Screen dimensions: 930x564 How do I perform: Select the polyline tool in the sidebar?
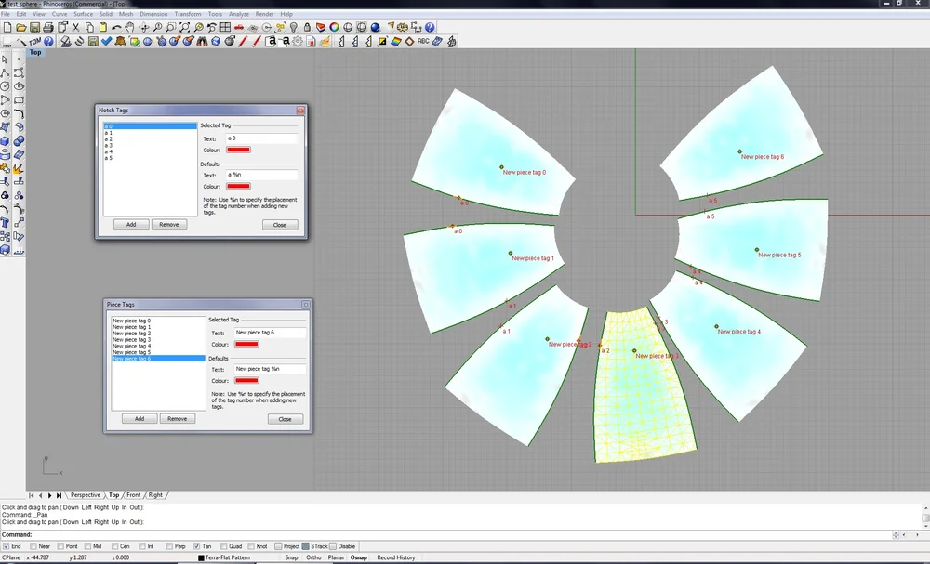click(x=7, y=72)
